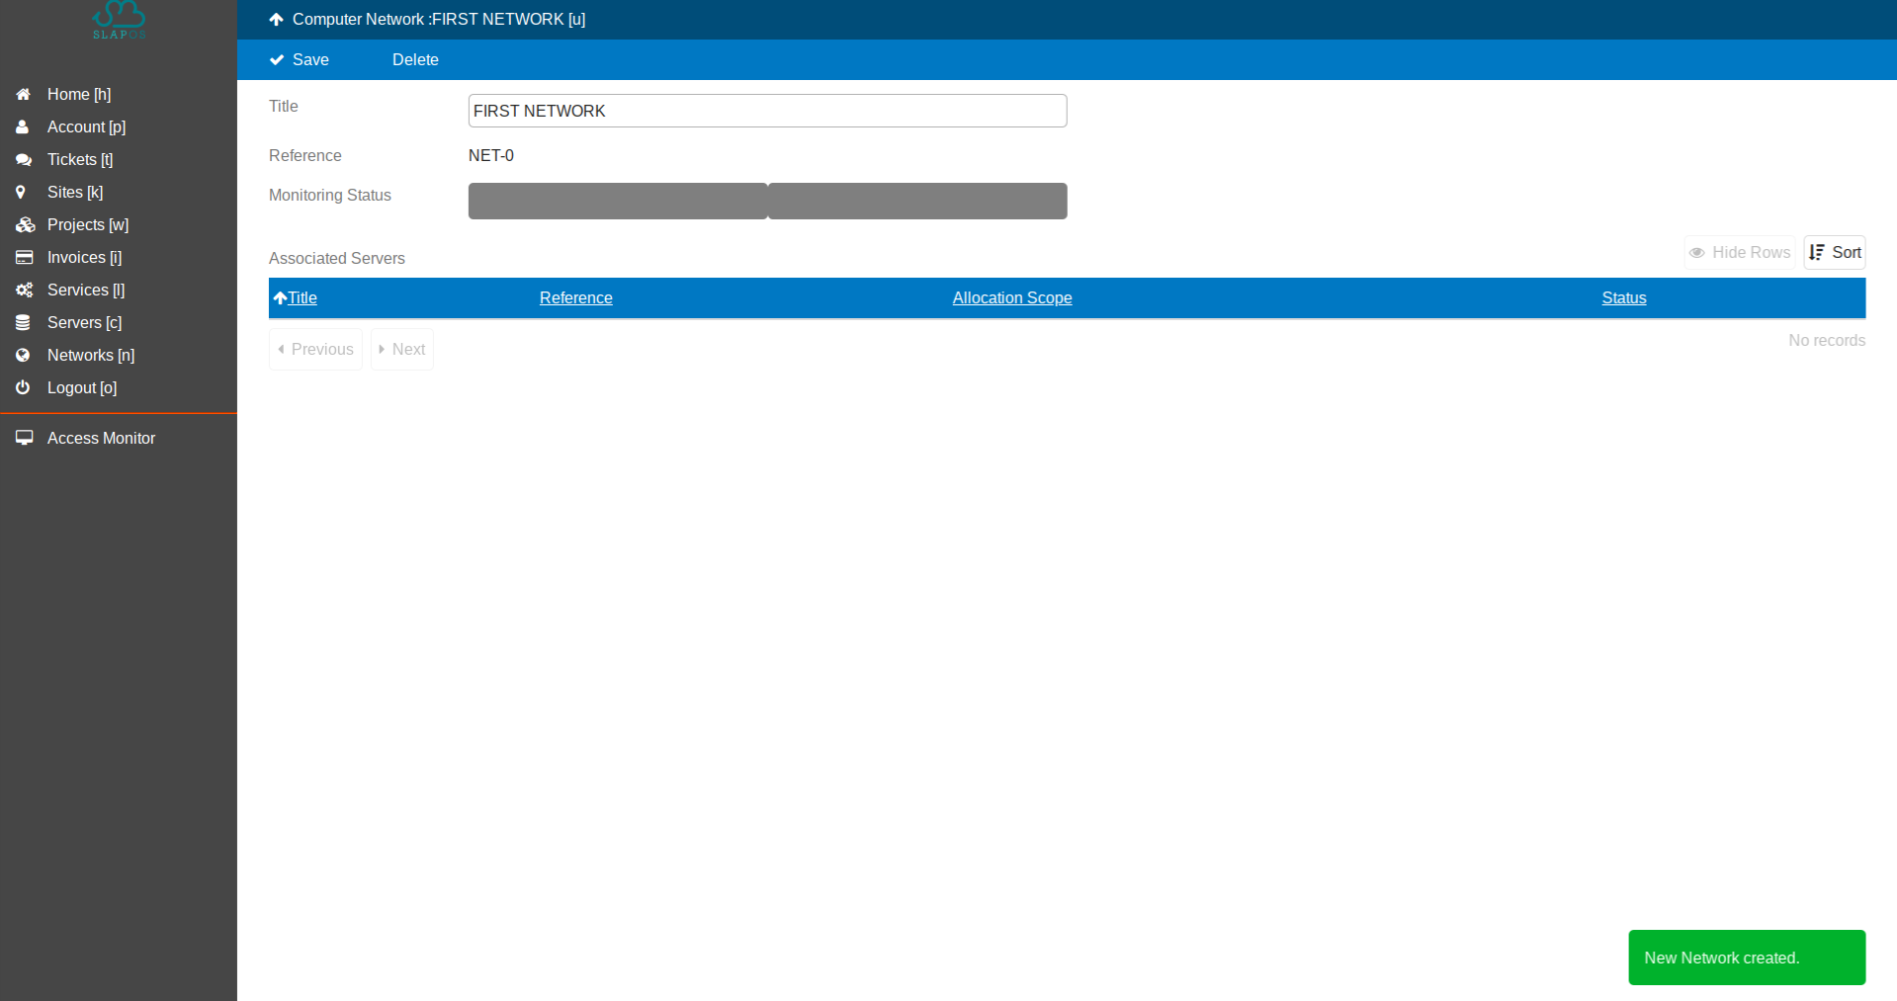Click the Services gears icon
The height and width of the screenshot is (1001, 1897).
click(24, 291)
